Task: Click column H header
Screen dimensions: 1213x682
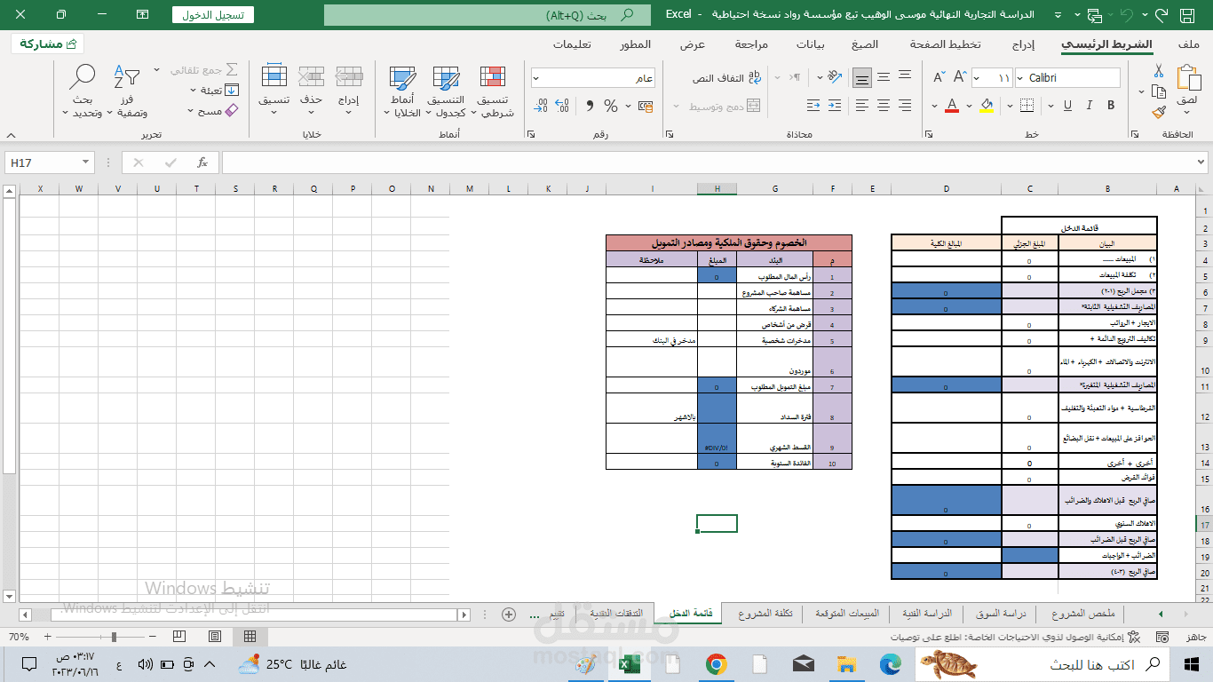Action: point(717,188)
